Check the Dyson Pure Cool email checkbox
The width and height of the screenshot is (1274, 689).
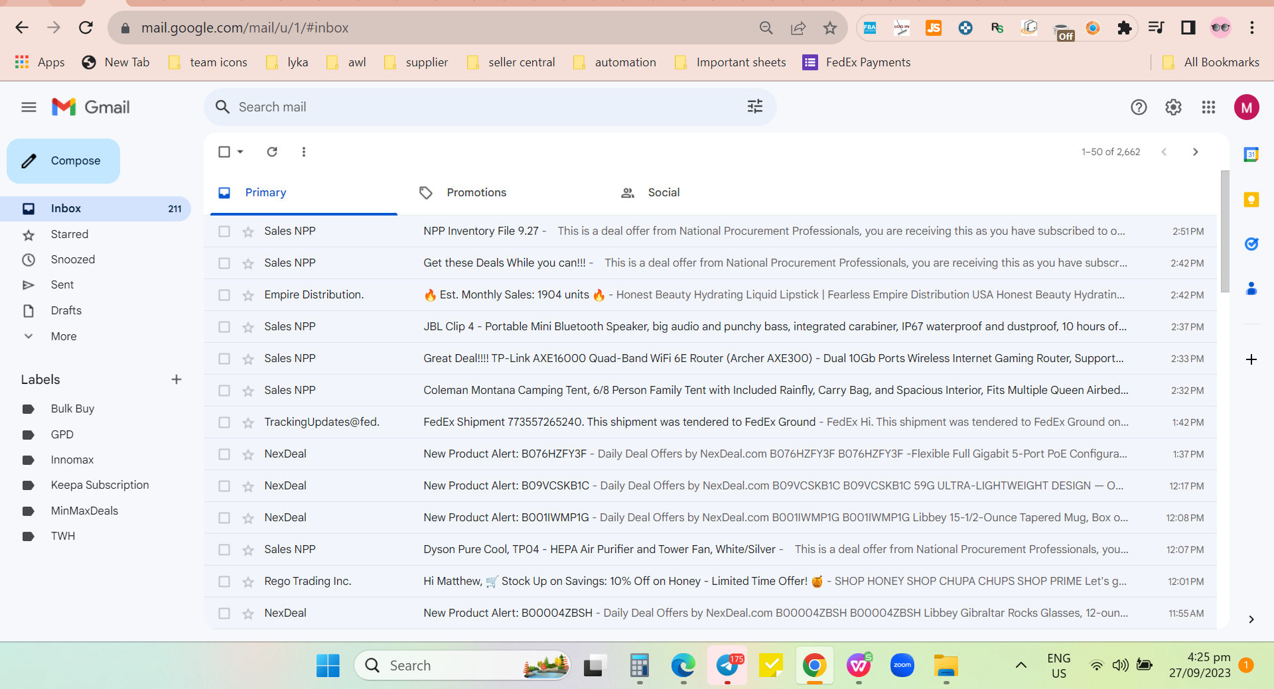click(x=224, y=550)
